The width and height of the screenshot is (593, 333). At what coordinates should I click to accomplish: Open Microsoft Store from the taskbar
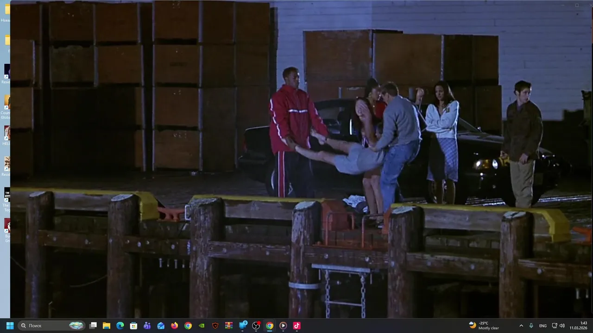pyautogui.click(x=133, y=326)
